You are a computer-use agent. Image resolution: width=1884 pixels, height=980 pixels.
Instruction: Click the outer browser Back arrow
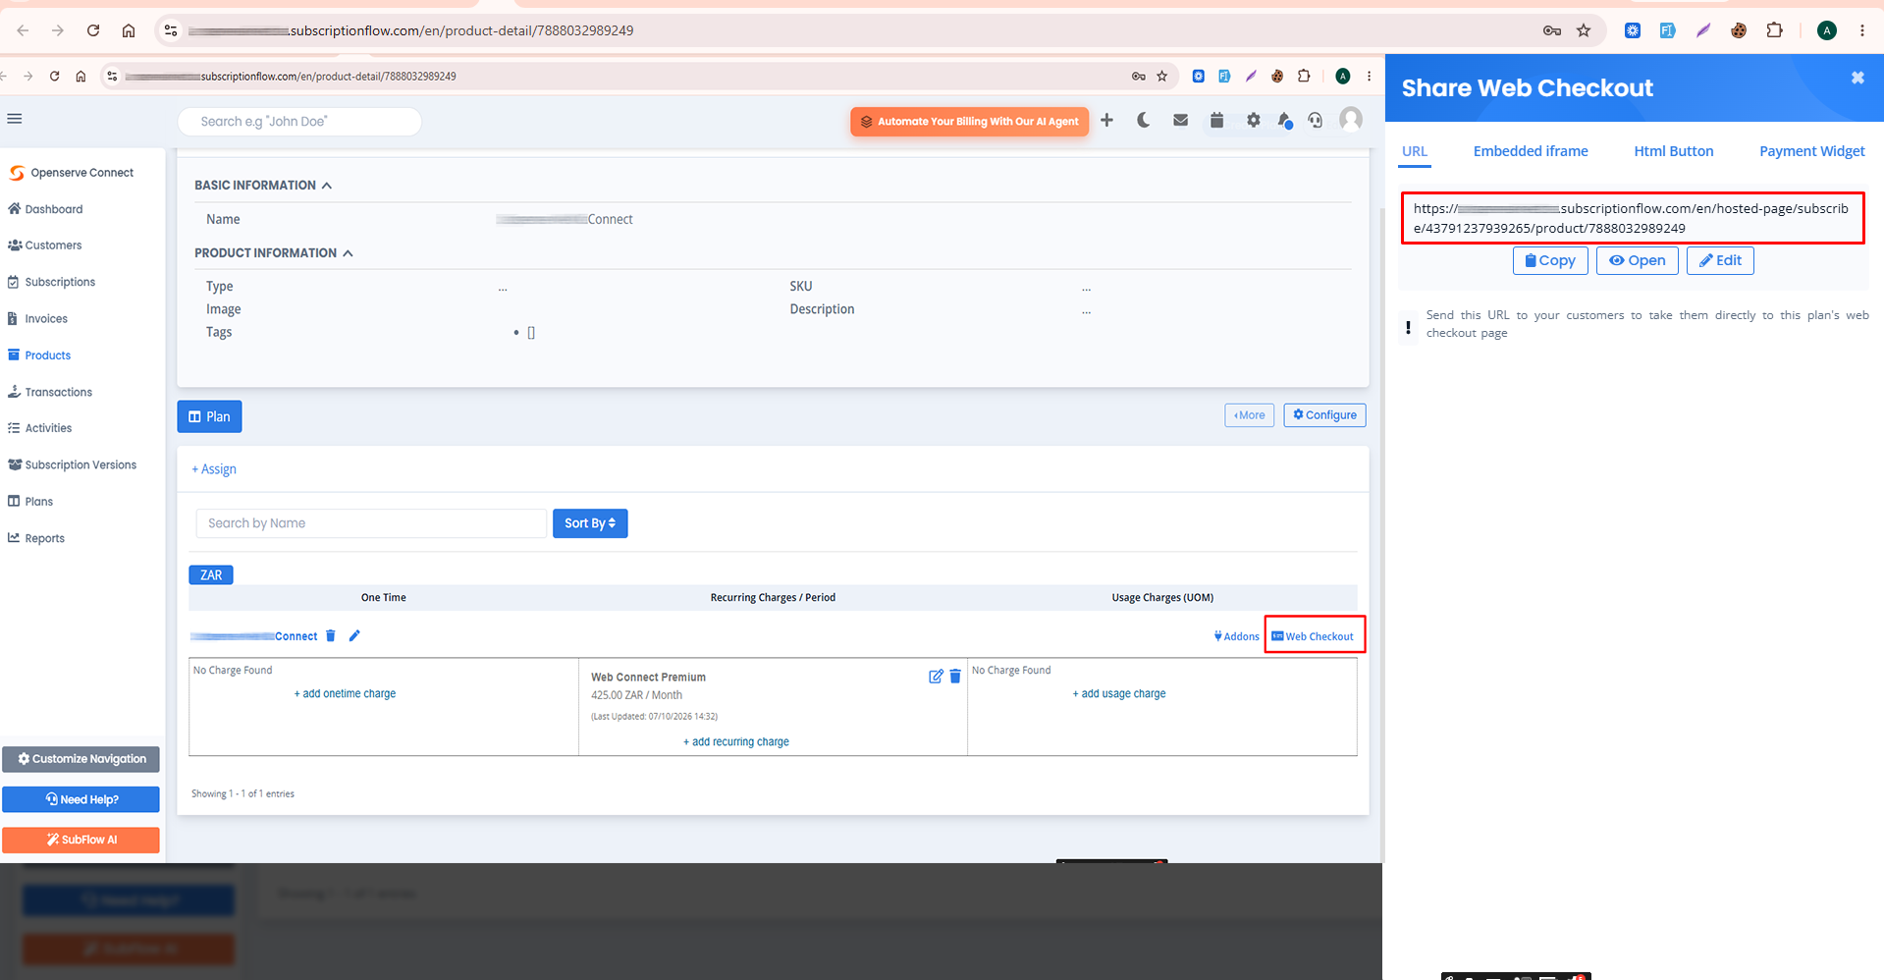coord(23,30)
